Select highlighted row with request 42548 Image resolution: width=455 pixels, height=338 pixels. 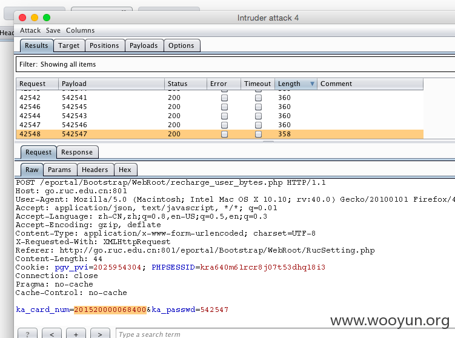[220, 134]
